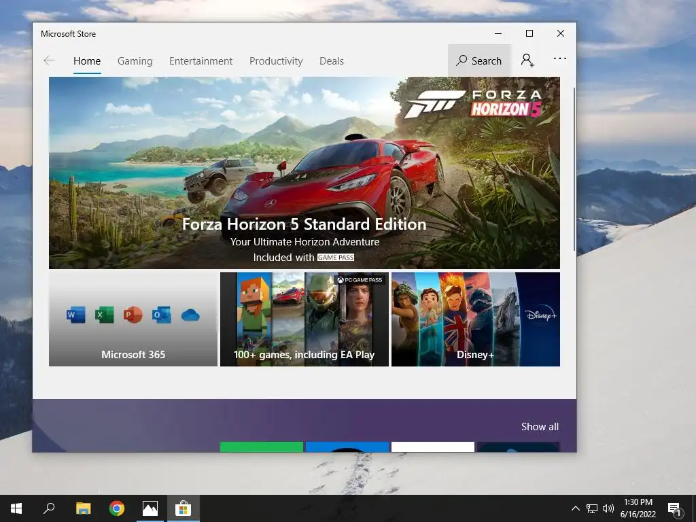The height and width of the screenshot is (522, 696).
Task: Open the white app tile below Show all
Action: (x=433, y=447)
